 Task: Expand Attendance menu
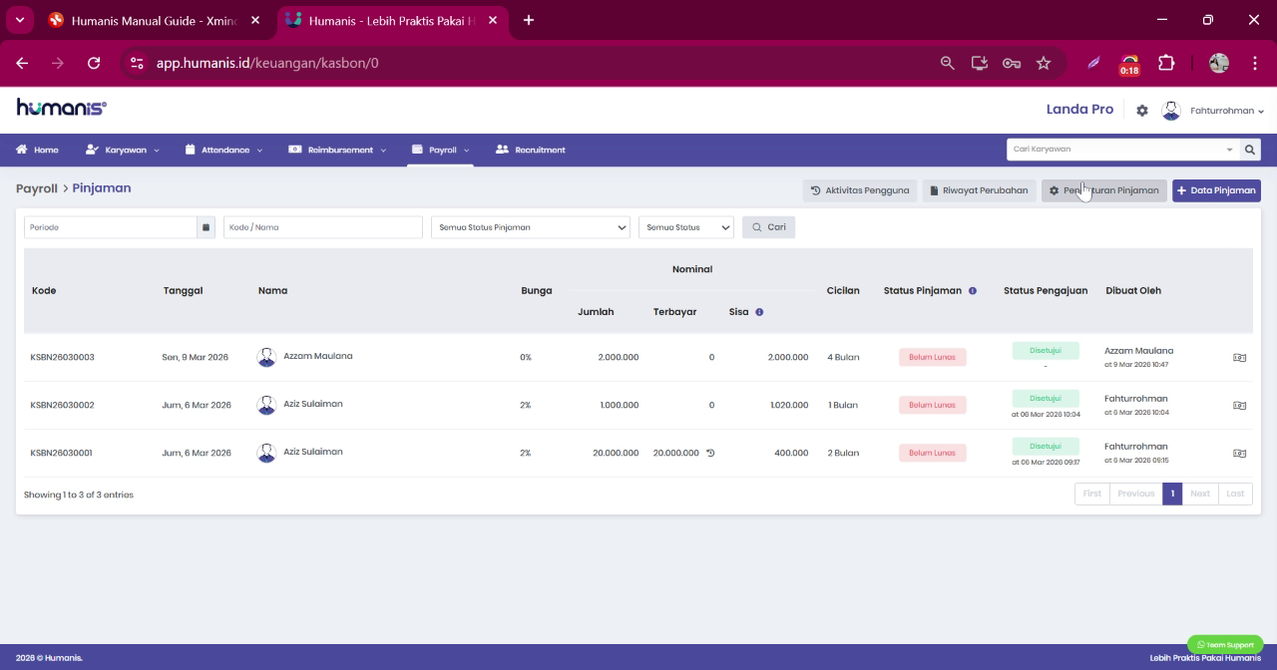[224, 150]
